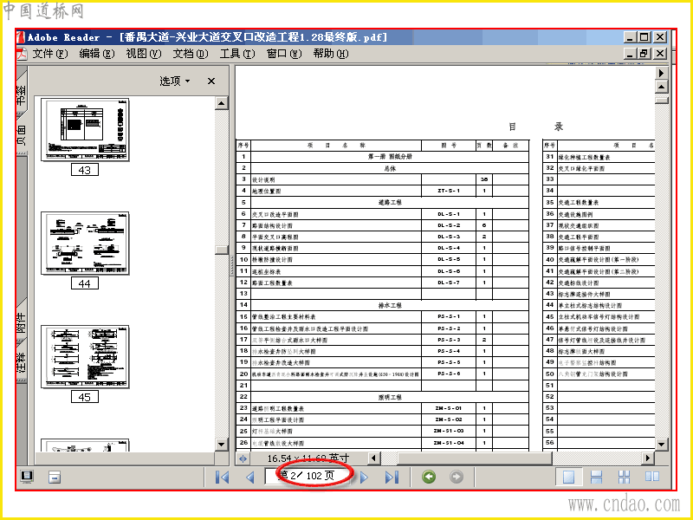Go to the next page
Screen dimensions: 693x520
click(364, 478)
